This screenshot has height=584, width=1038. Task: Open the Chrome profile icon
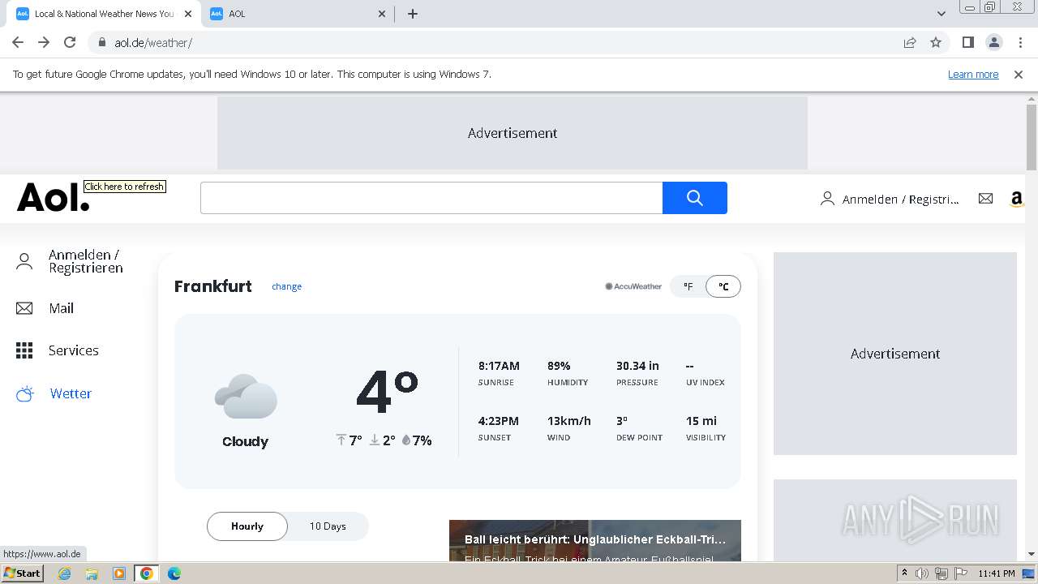pos(993,43)
